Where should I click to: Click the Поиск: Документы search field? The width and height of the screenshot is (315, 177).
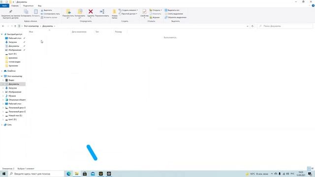click(285, 26)
